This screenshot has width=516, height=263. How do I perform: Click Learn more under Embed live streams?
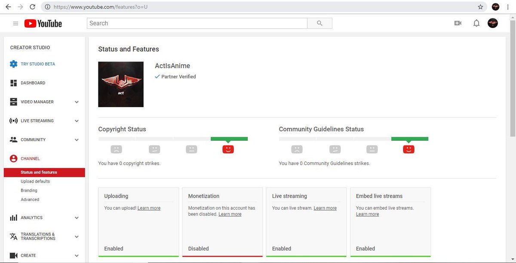tap(368, 214)
